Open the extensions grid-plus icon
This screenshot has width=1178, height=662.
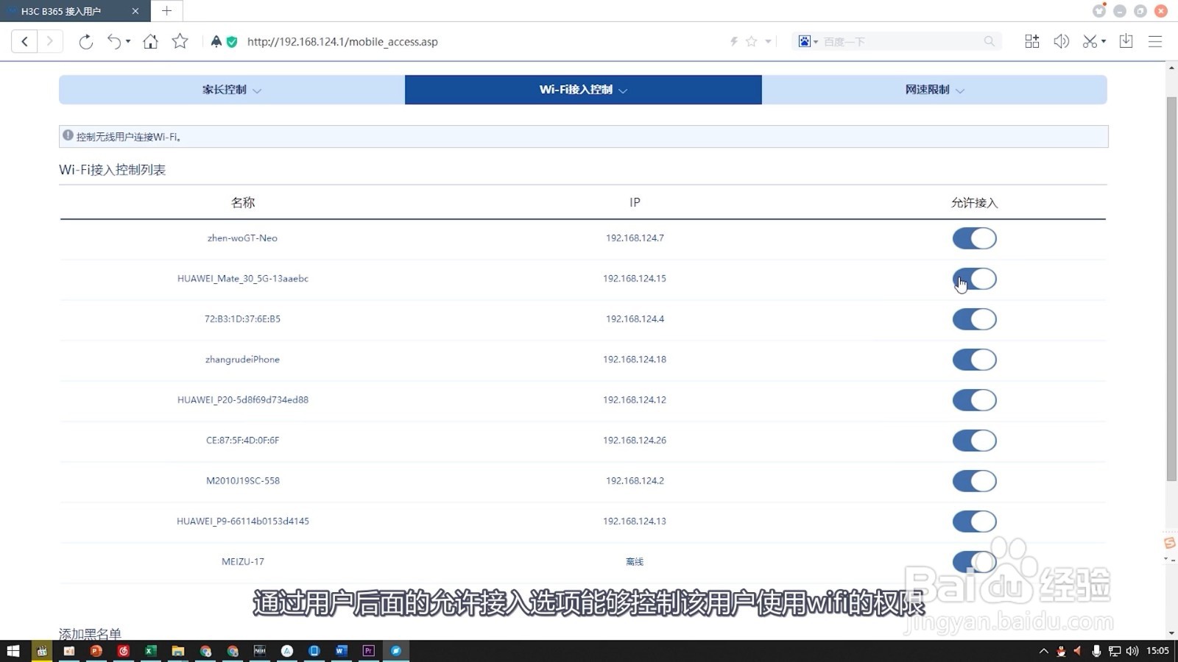coord(1032,41)
